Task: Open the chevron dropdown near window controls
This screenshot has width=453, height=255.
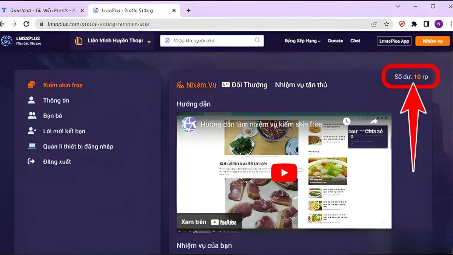Action: pyautogui.click(x=398, y=6)
